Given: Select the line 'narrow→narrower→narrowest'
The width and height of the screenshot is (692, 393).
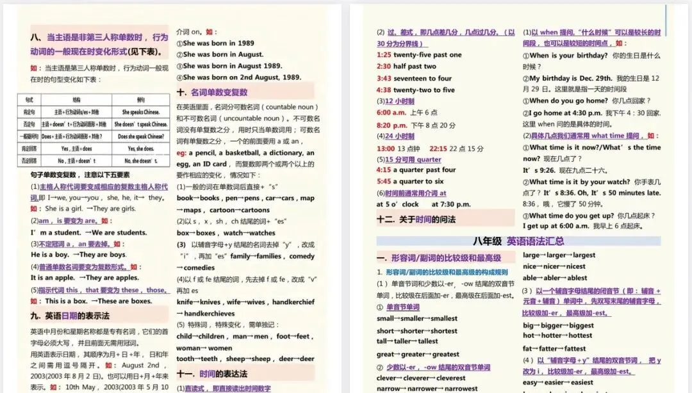Looking at the screenshot, I should point(427,389).
